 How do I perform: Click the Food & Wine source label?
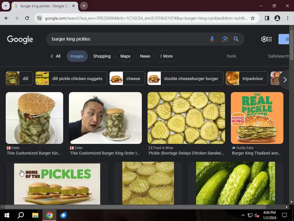coord(163,148)
